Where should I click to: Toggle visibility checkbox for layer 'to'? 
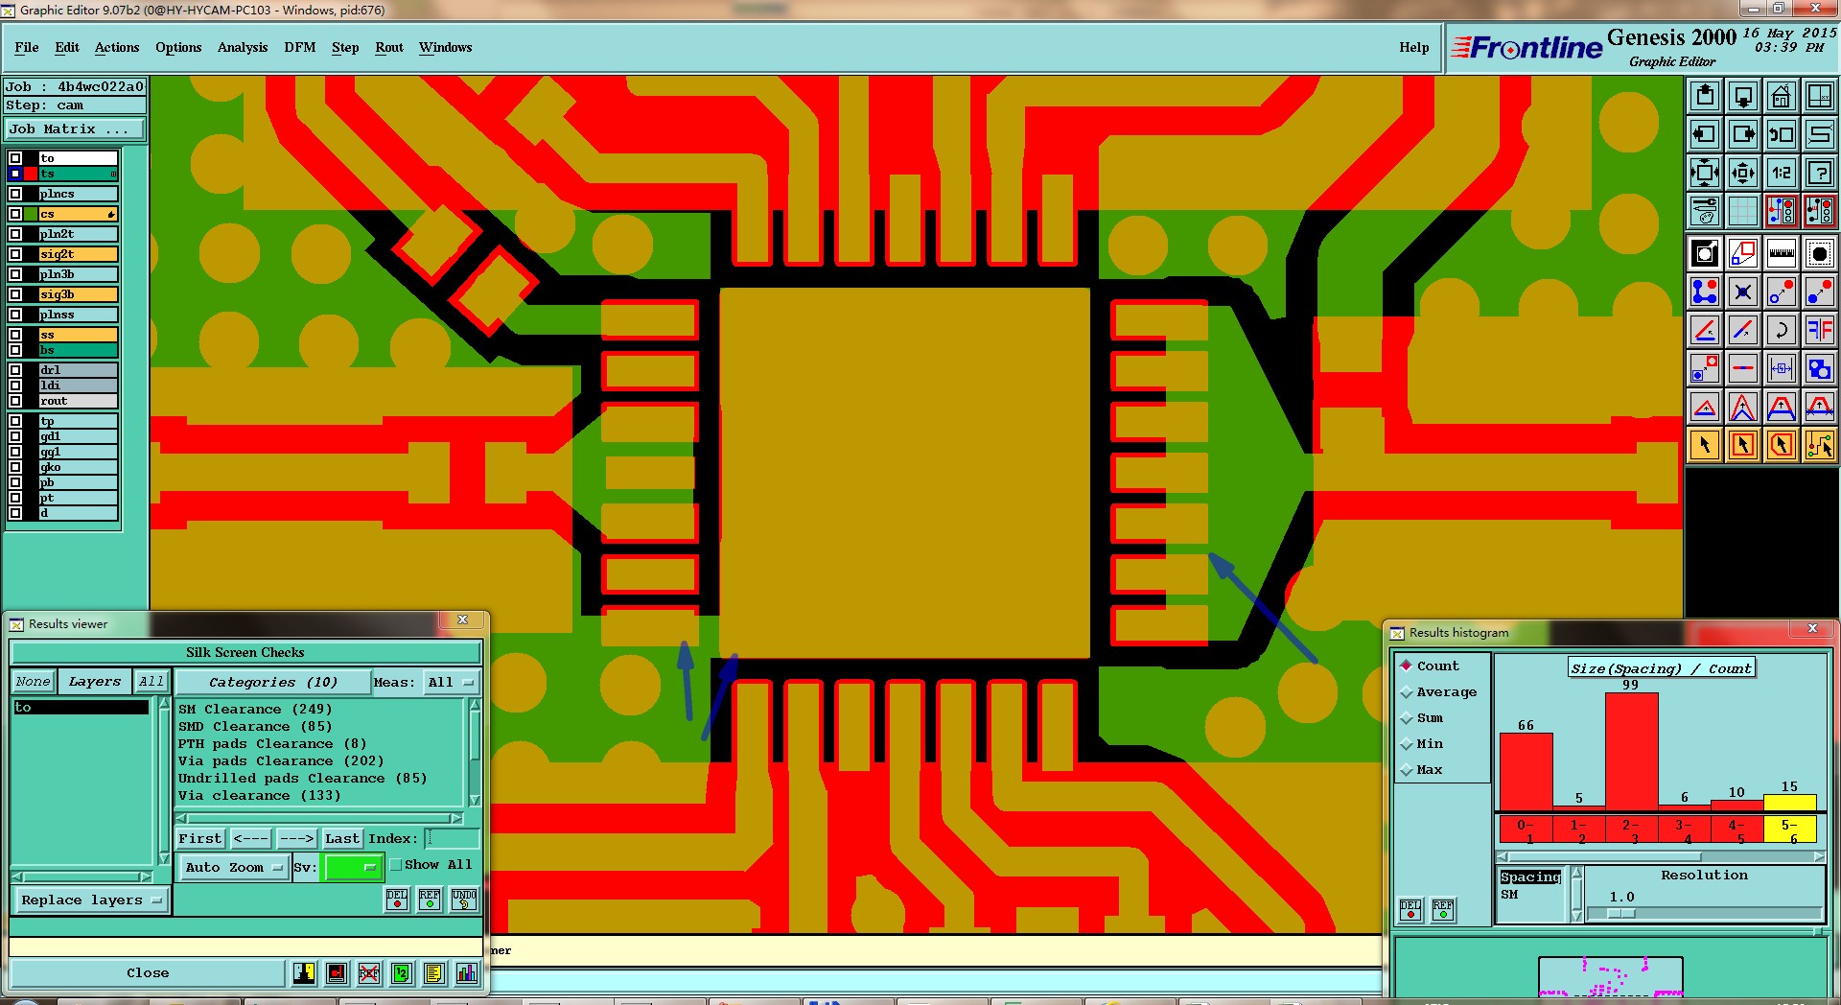tap(15, 158)
